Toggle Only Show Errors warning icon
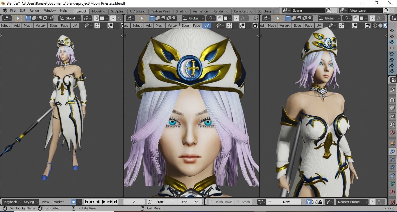This screenshot has height=212, width=397. click(x=320, y=202)
